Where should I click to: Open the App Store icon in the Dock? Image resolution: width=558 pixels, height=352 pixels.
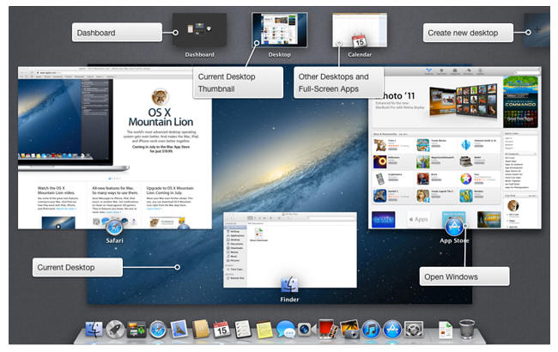click(392, 329)
